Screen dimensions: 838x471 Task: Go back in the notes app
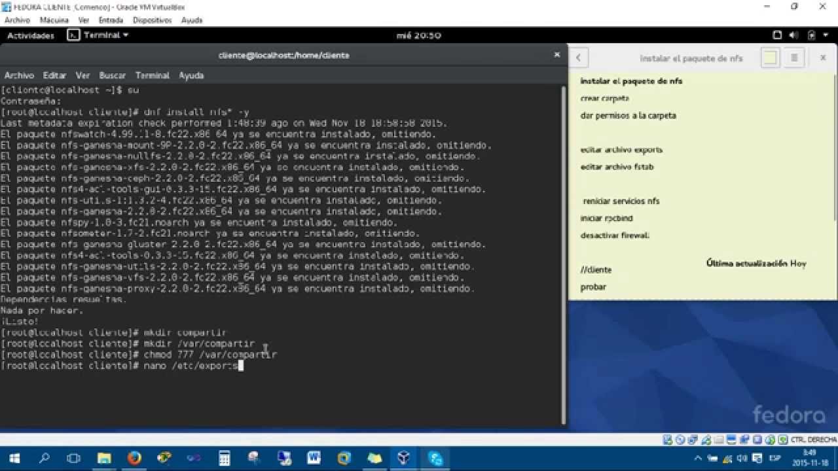click(x=579, y=58)
